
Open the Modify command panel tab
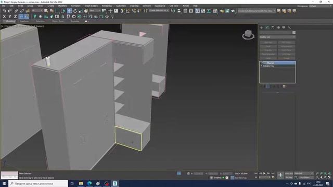pos(267,28)
